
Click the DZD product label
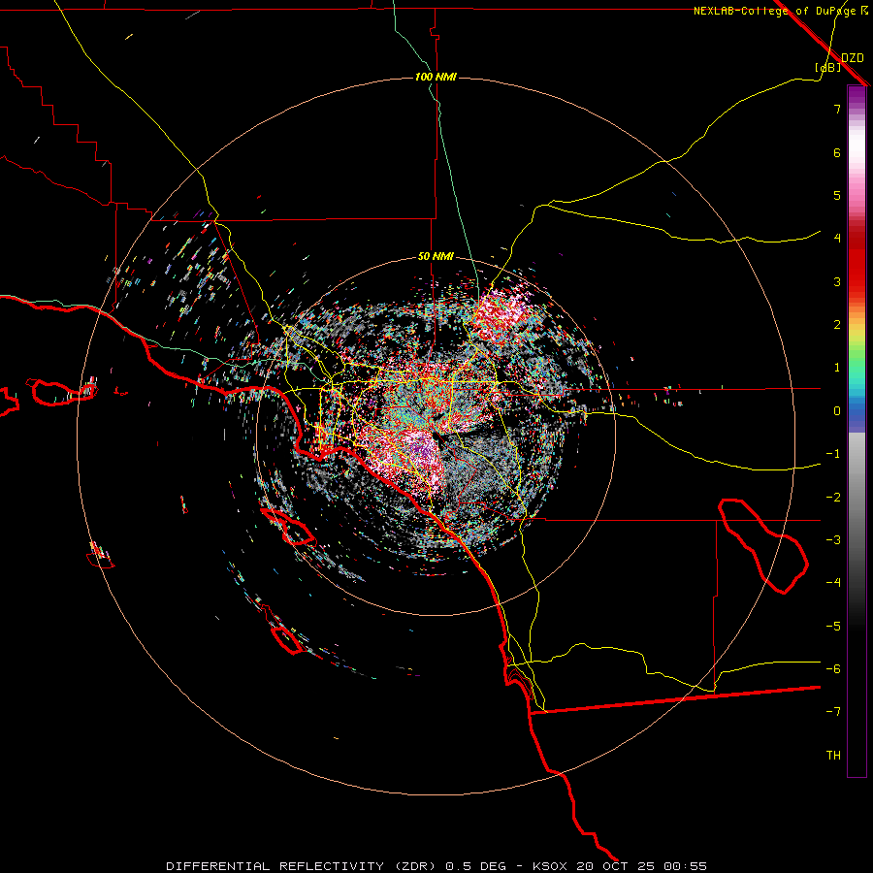[x=852, y=57]
